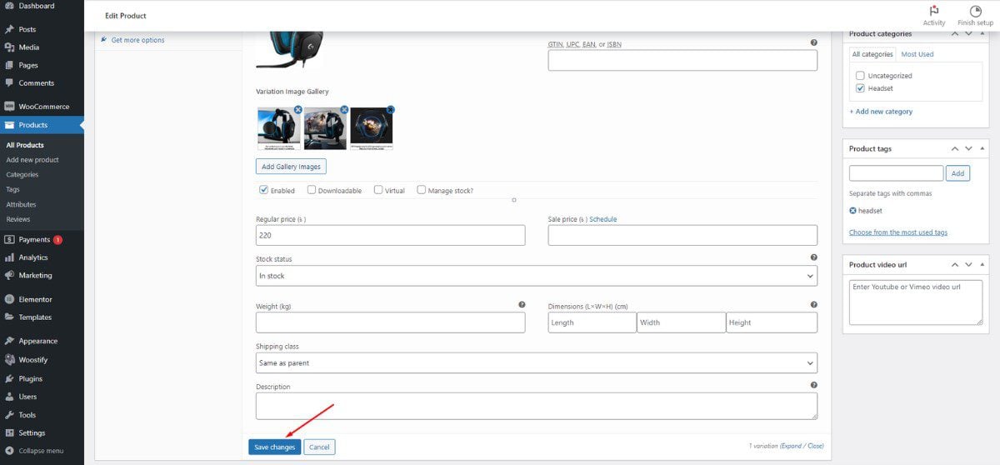Click the Schedule sale price link
Image resolution: width=1000 pixels, height=465 pixels.
point(602,219)
